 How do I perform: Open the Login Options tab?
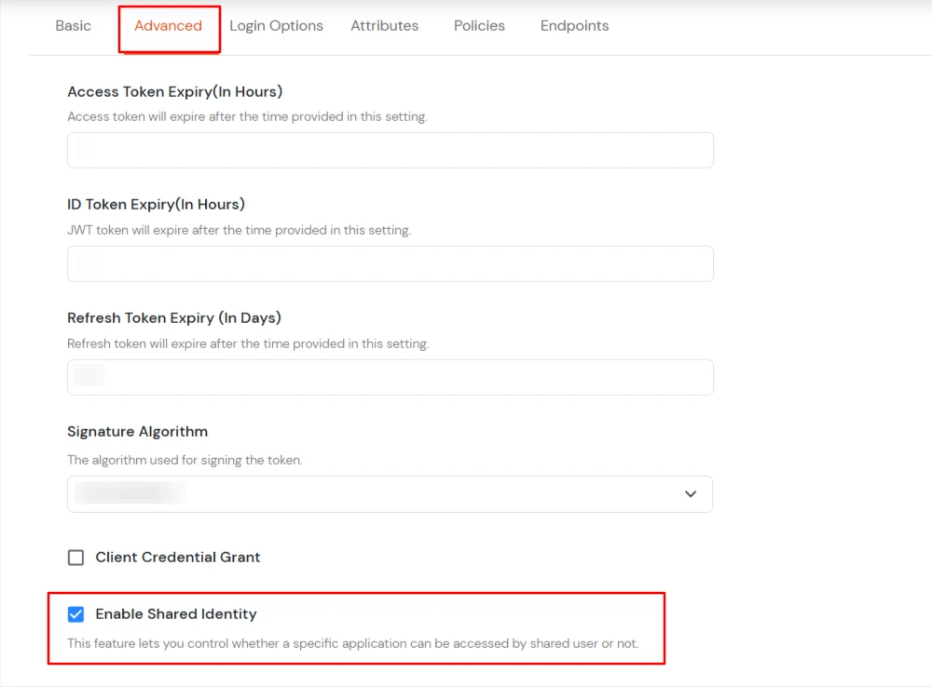(276, 26)
